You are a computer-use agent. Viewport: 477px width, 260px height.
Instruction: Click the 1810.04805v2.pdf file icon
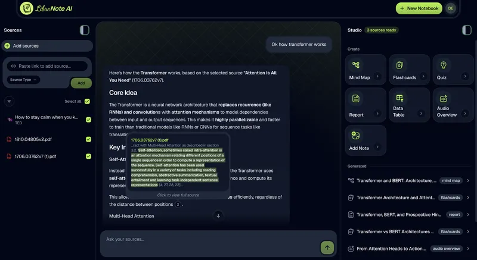click(x=9, y=140)
